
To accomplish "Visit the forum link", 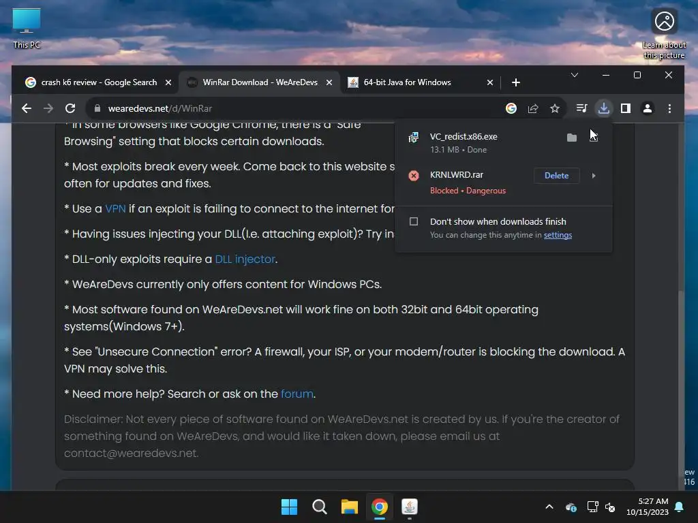I will pyautogui.click(x=297, y=394).
